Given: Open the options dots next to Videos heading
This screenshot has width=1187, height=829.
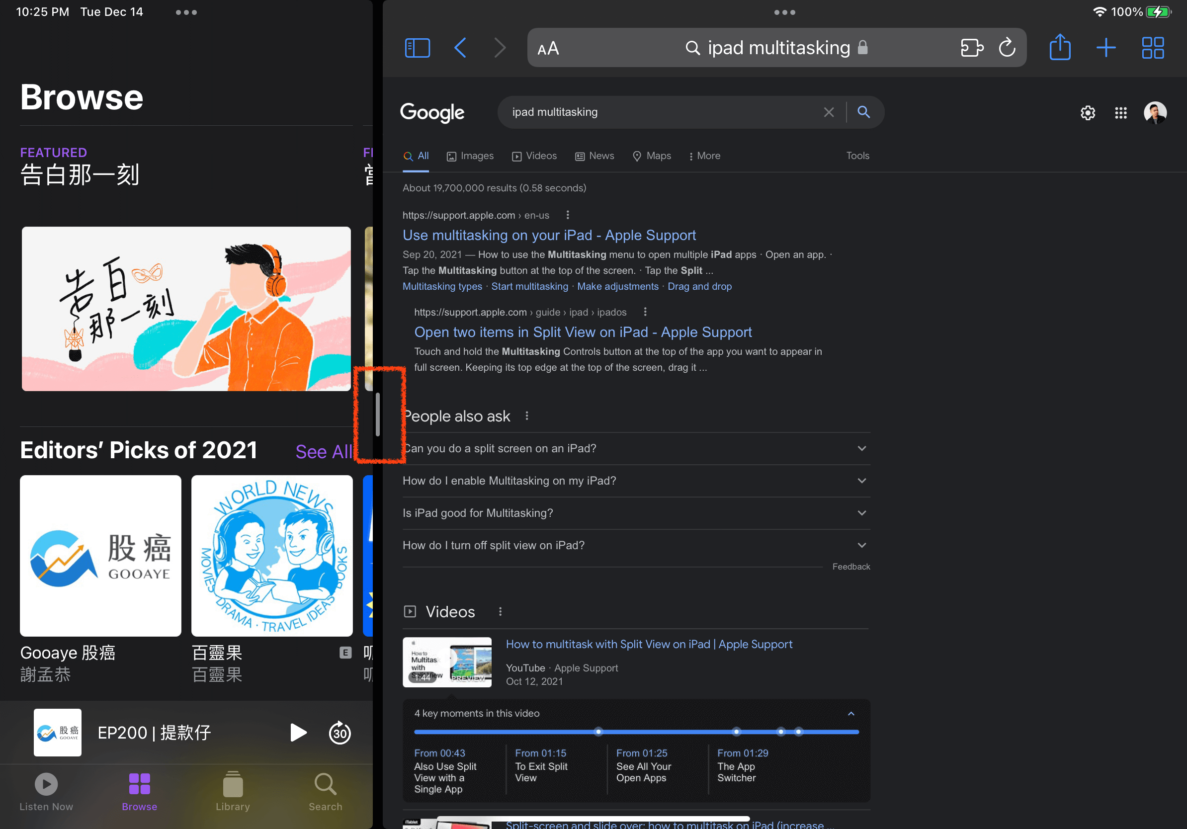Looking at the screenshot, I should click(500, 611).
